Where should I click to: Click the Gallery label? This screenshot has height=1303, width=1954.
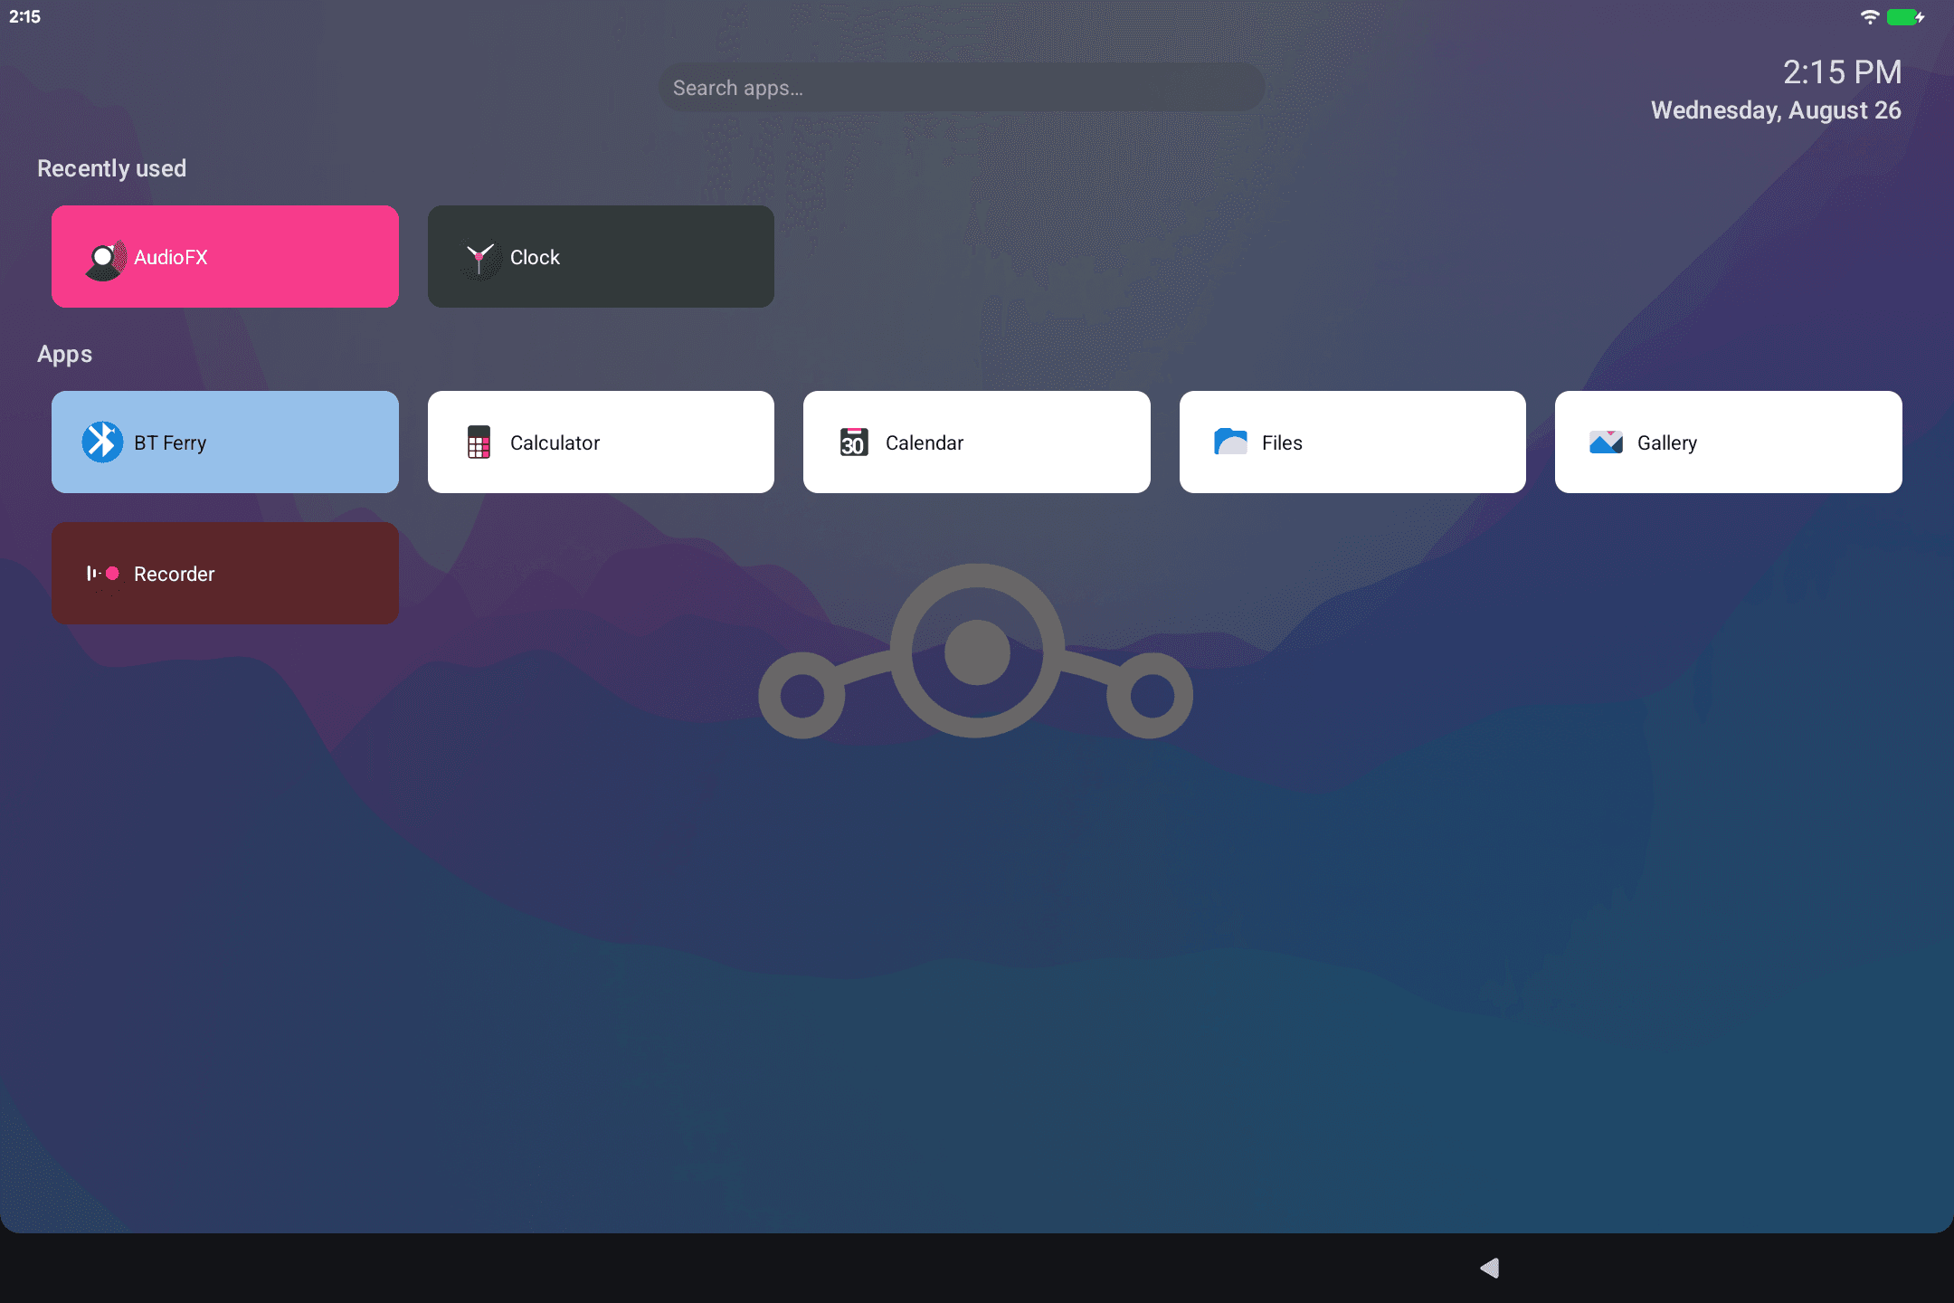coord(1667,442)
